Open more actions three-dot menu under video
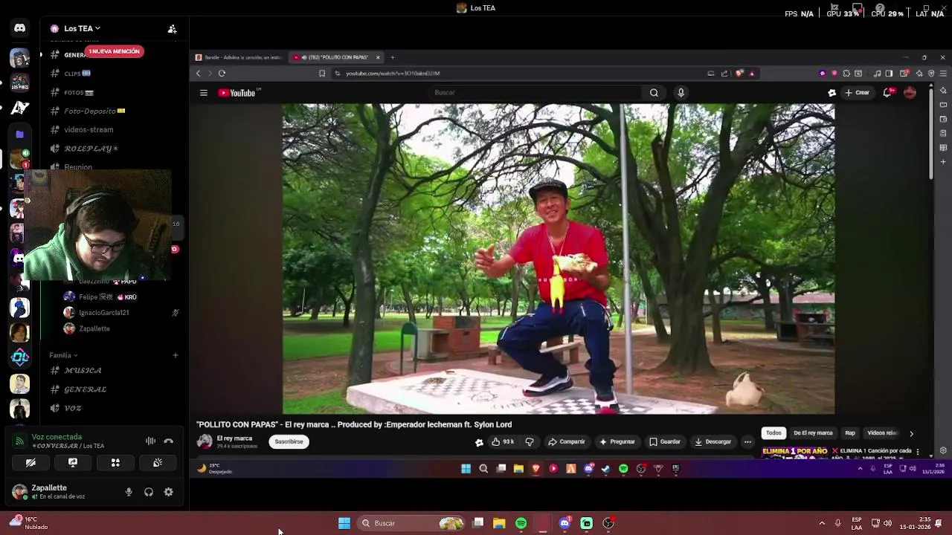The height and width of the screenshot is (535, 952). pos(747,442)
